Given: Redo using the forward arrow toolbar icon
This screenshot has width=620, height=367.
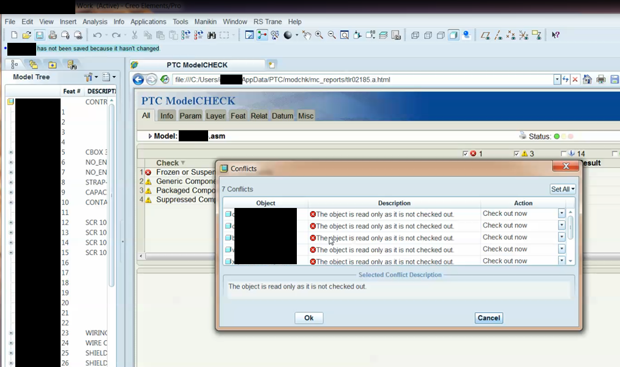Looking at the screenshot, I should pyautogui.click(x=116, y=35).
